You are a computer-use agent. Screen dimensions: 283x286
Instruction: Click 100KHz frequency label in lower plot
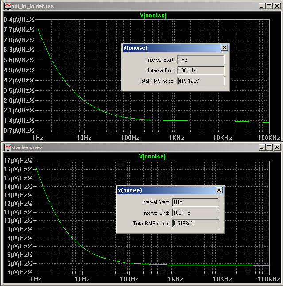pos(269,279)
